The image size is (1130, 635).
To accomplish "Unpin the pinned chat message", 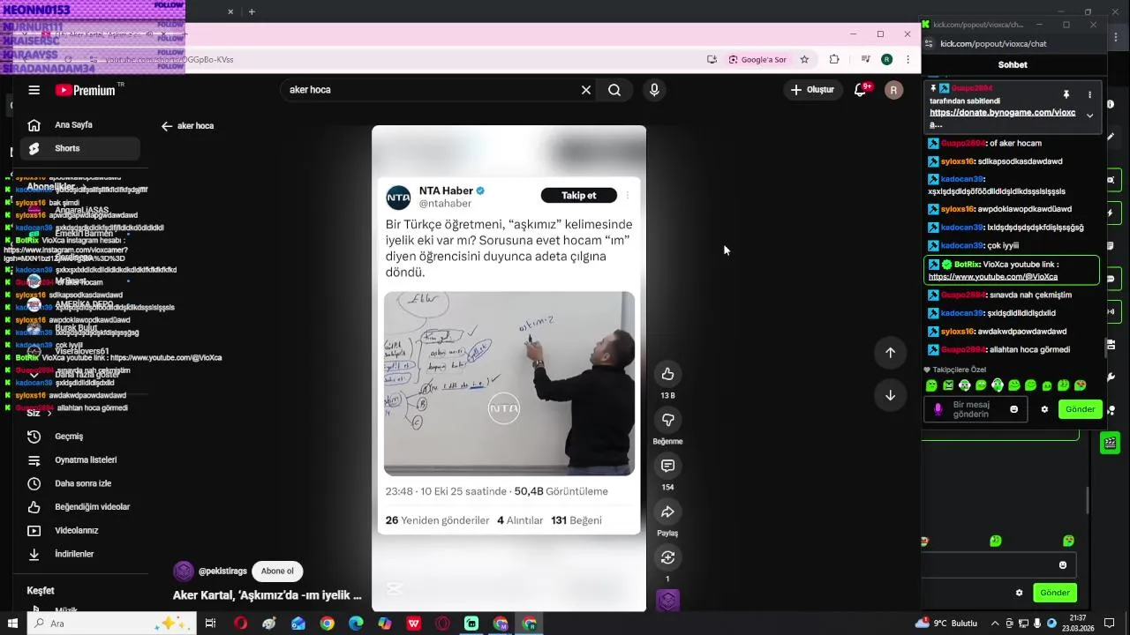I will click(1066, 94).
